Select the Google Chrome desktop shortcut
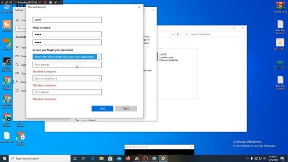Screen dimensions: 288x162 [7, 83]
